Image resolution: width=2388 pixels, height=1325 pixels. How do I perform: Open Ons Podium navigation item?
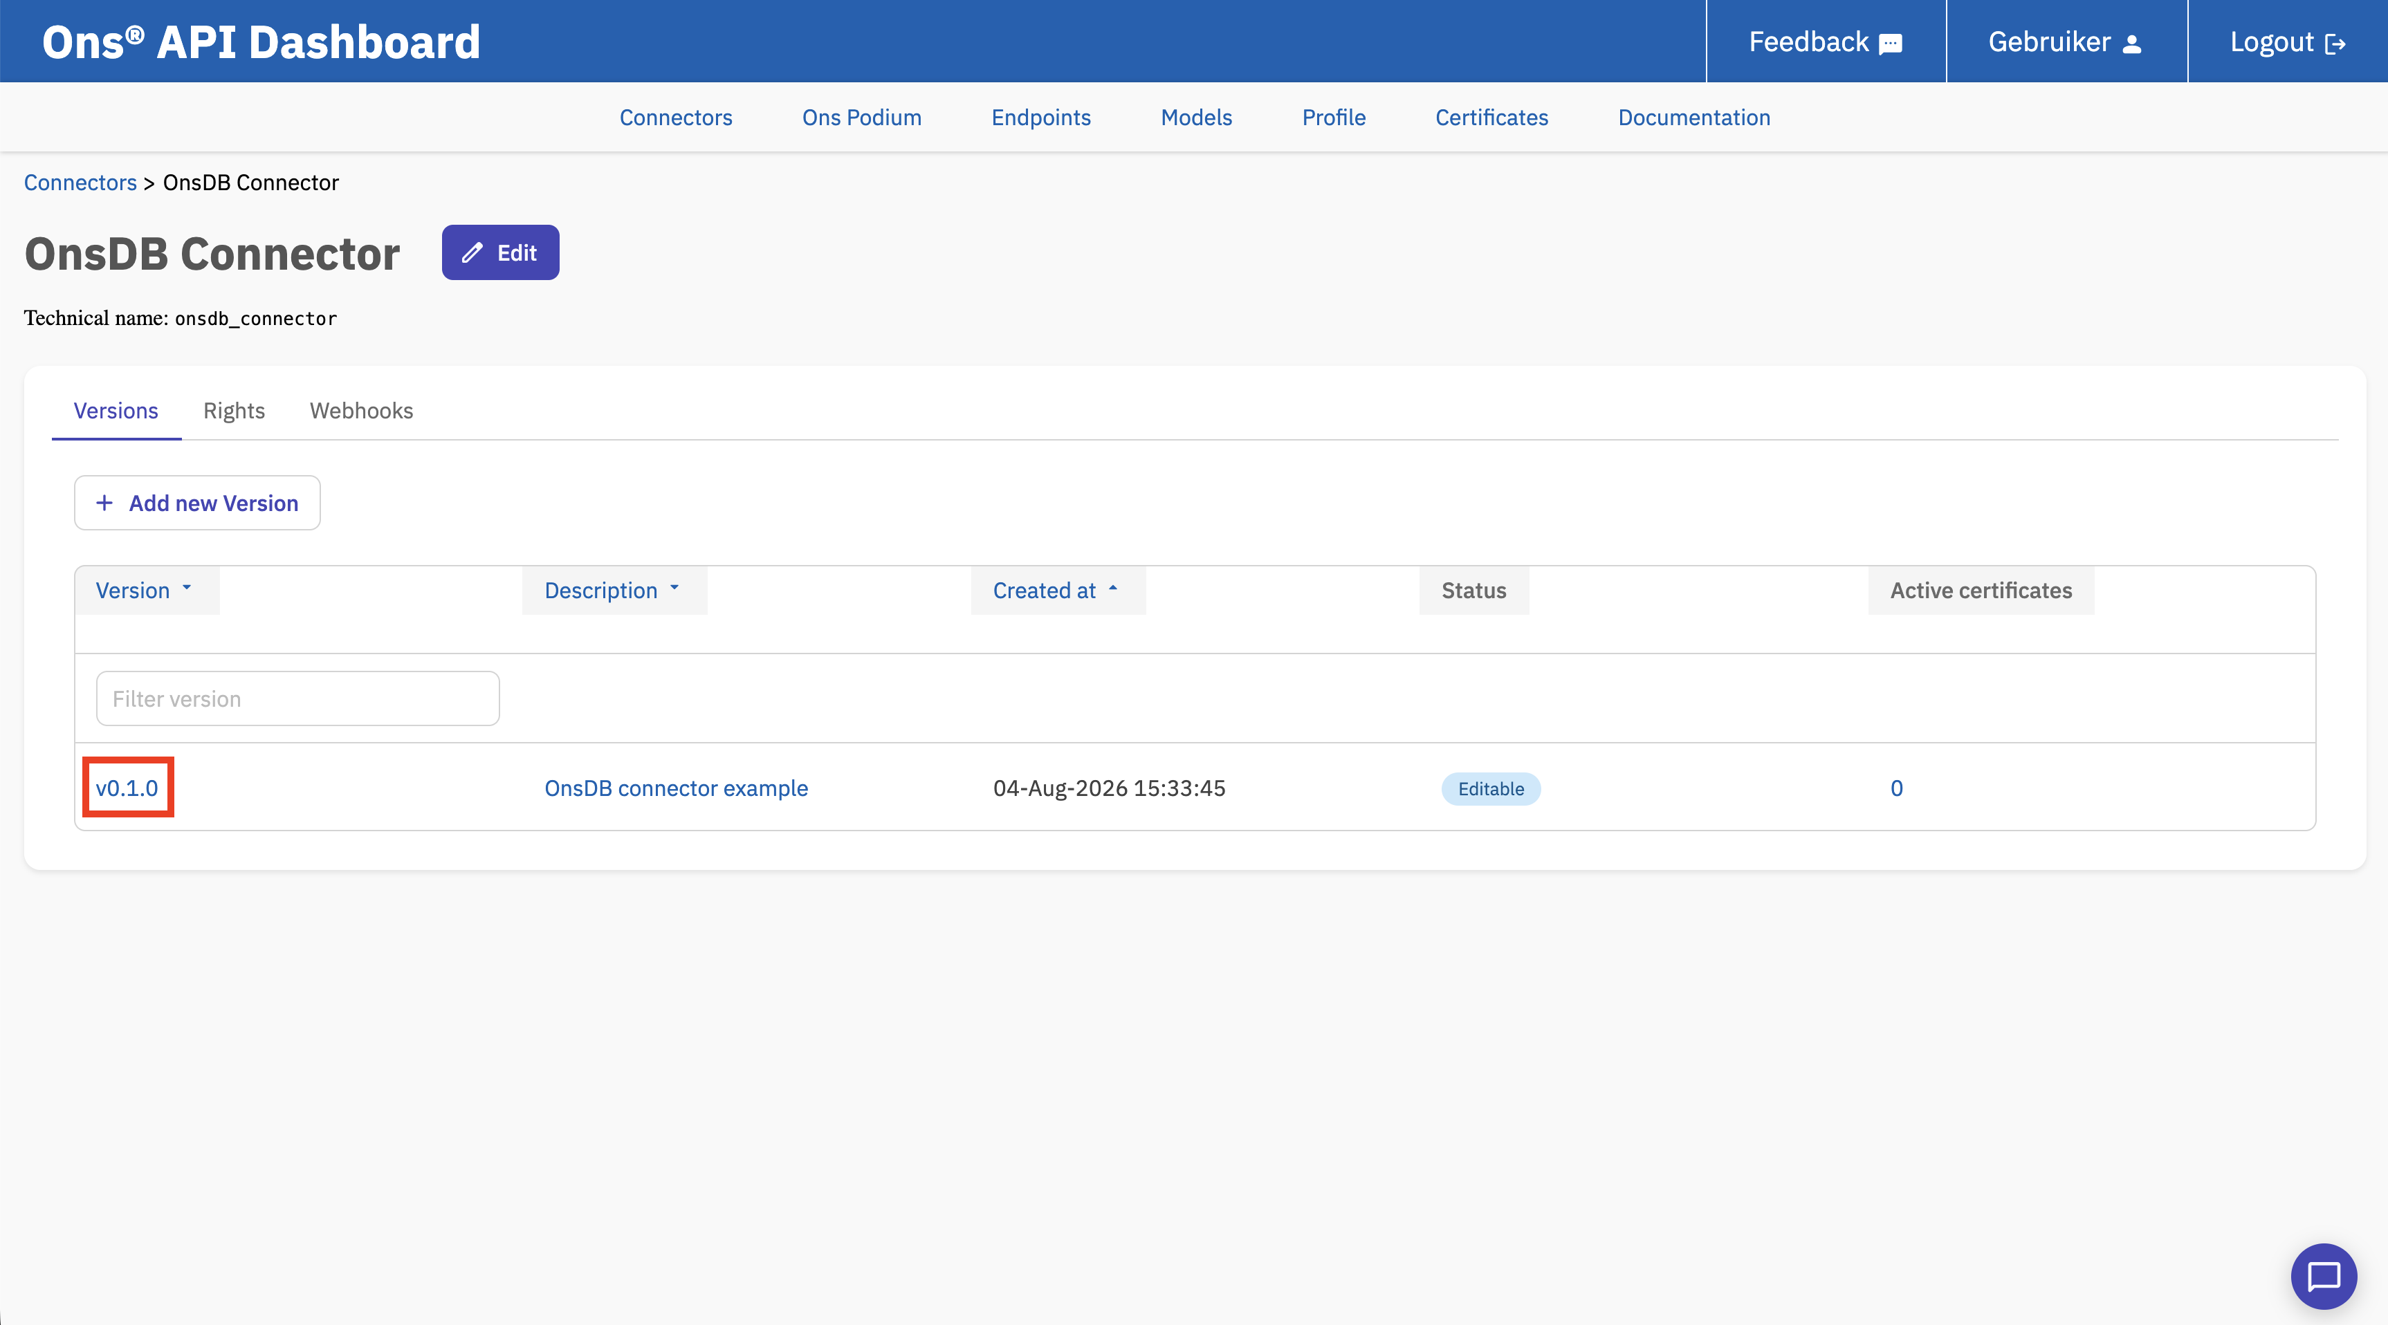[x=861, y=118]
